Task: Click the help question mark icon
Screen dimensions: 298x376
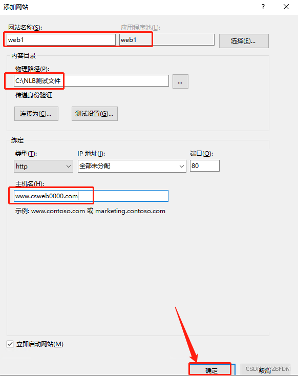Action: click(x=263, y=7)
